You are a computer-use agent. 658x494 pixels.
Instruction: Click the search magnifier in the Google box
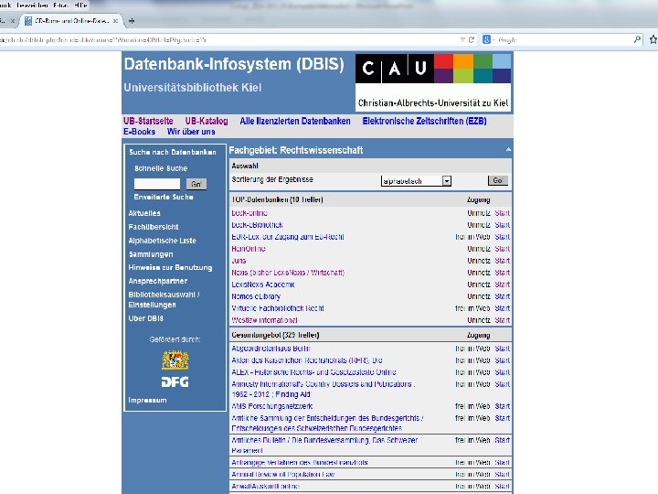(x=638, y=39)
